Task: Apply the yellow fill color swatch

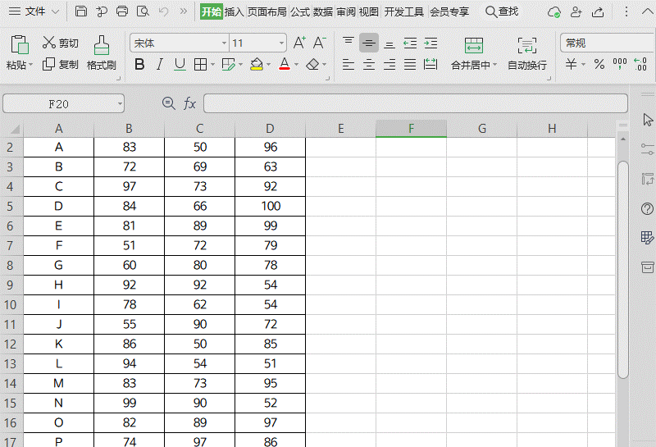Action: (x=257, y=64)
